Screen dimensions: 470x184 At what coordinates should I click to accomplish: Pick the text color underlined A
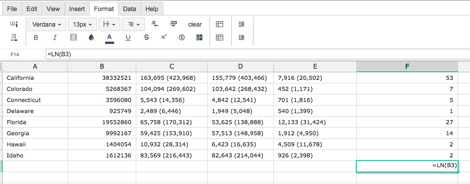(110, 38)
